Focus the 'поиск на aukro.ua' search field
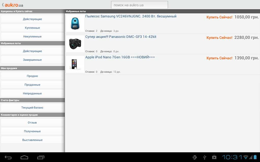Screen dimensions: 260x162 pyautogui.click(x=139, y=5)
